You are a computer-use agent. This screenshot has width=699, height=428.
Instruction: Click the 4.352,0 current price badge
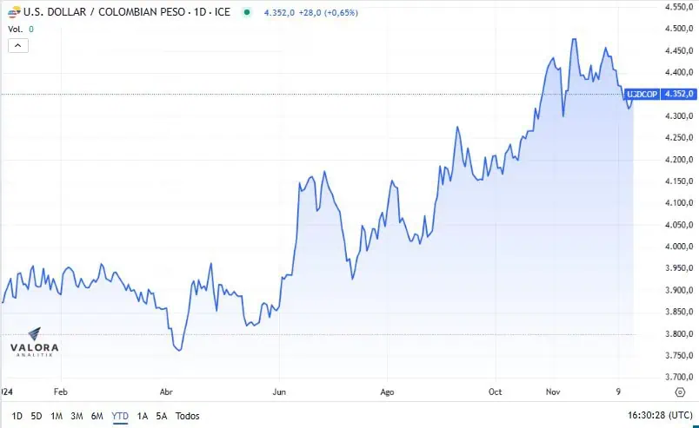(678, 94)
